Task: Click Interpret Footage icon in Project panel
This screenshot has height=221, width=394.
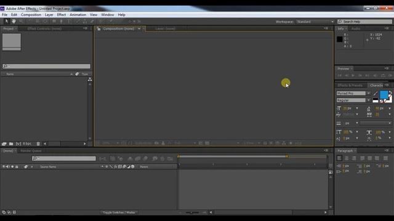Action: [x=4, y=144]
